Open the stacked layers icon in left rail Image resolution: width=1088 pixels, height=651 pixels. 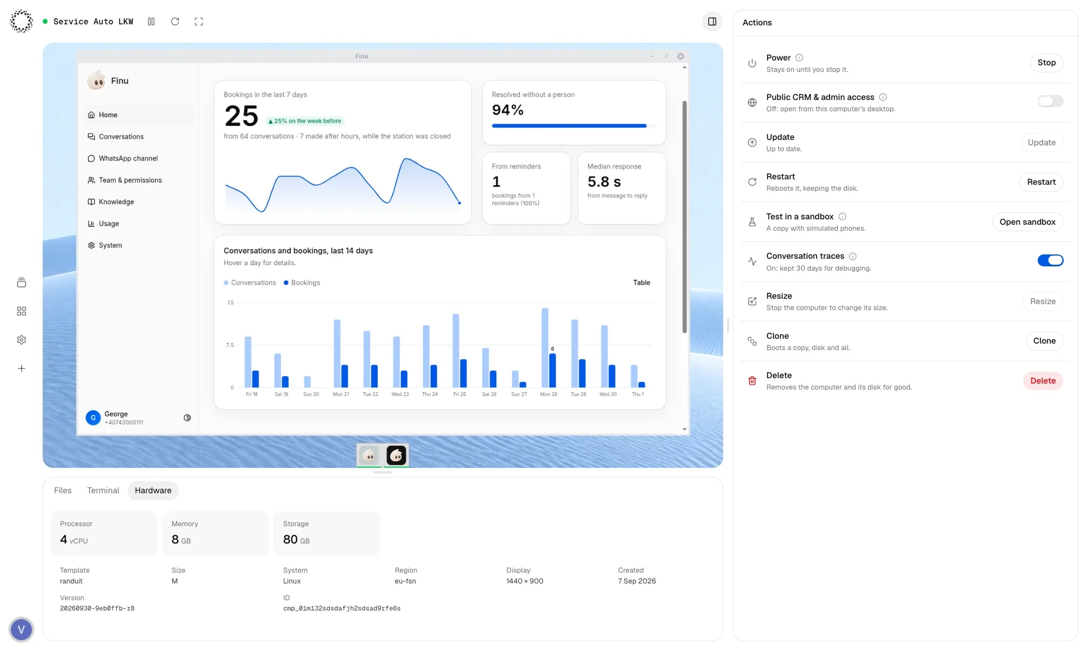click(x=22, y=283)
